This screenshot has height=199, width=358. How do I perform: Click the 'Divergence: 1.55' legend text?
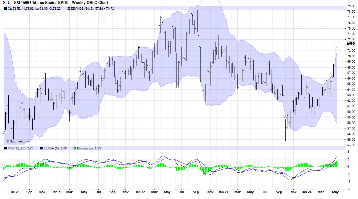tap(90, 148)
